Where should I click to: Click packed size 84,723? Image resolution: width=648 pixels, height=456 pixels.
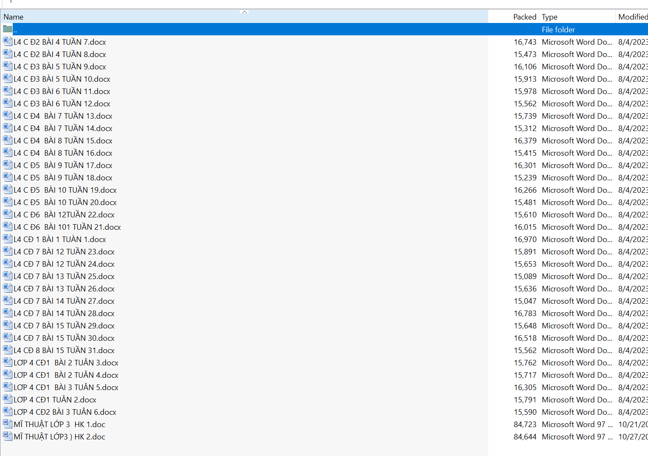pos(525,425)
